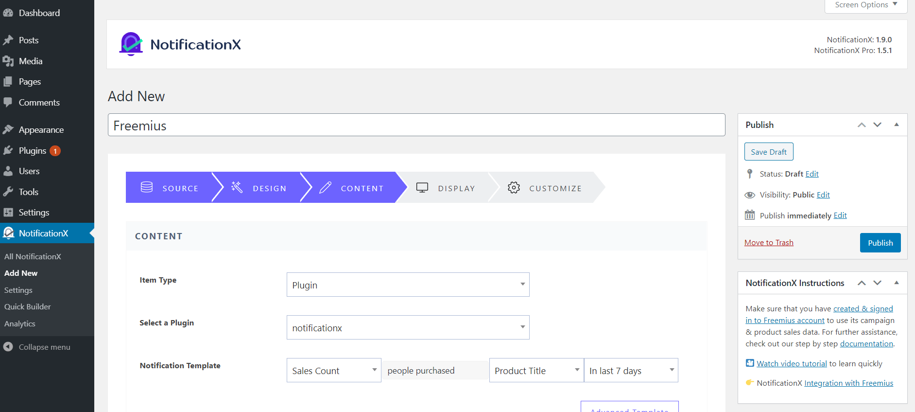Image resolution: width=915 pixels, height=412 pixels.
Task: Edit the Public visibility
Action: (823, 195)
